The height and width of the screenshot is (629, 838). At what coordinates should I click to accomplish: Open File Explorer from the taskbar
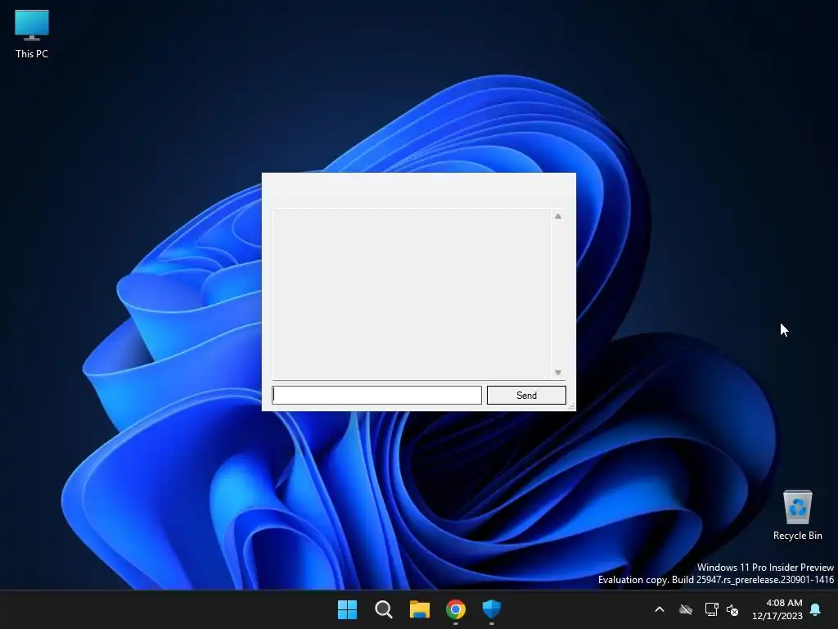pos(420,609)
